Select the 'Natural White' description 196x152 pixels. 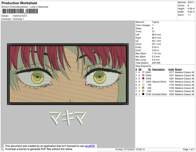(159, 82)
